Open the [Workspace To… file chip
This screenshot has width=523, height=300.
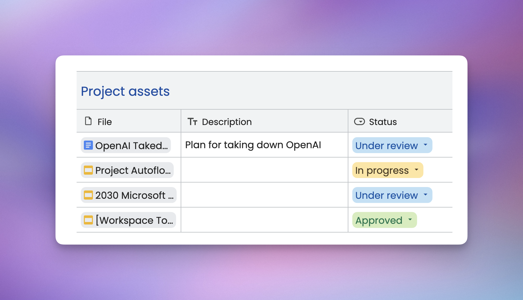click(128, 220)
